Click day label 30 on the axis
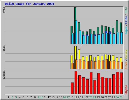Screen dimensions: 129x100 (x=117, y=97)
